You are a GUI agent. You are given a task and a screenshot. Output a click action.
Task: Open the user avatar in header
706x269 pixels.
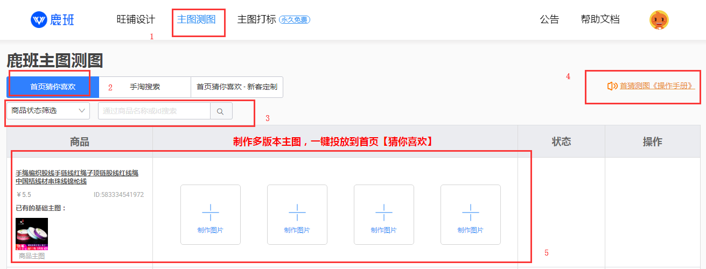click(659, 20)
